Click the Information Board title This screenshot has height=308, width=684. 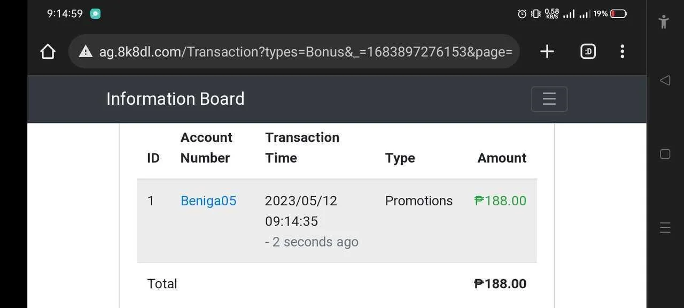(x=175, y=99)
